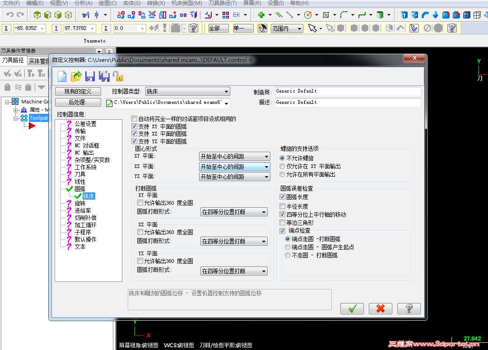This screenshot has height=350, width=488.
Task: Click the green plus create-geometry icon
Action: coord(262,15)
